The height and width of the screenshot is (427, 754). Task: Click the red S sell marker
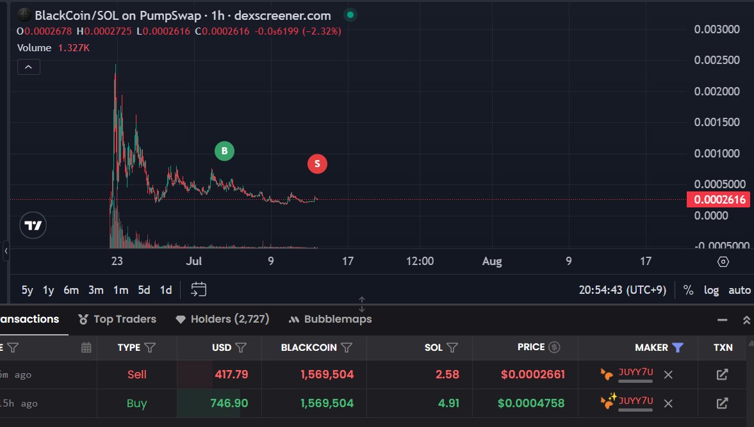click(x=317, y=164)
